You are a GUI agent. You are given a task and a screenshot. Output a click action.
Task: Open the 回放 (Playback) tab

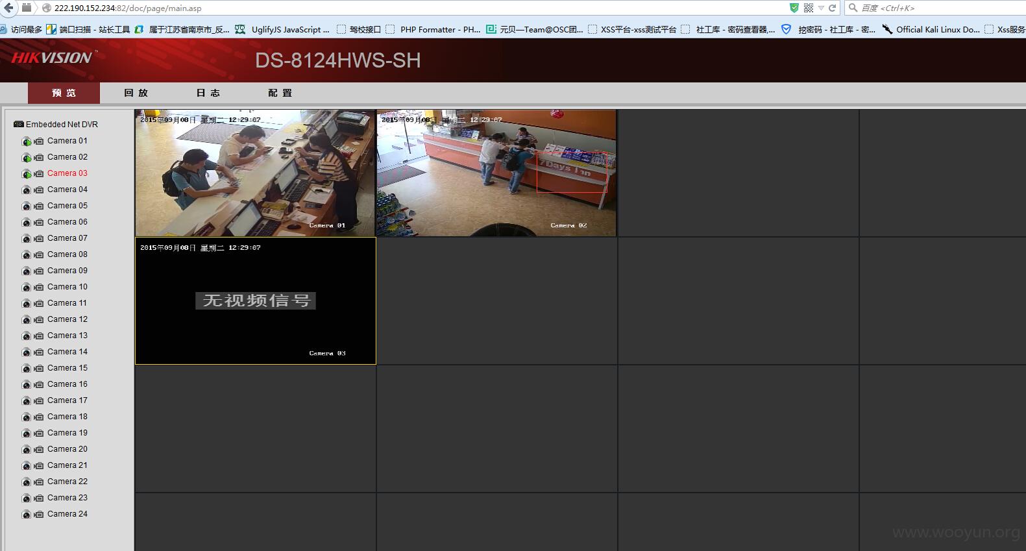tap(136, 93)
